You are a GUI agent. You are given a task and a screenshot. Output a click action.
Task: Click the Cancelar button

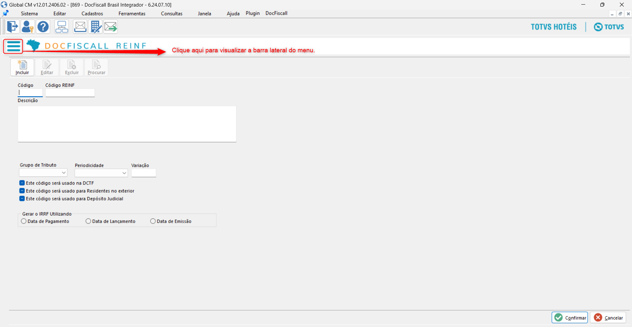click(608, 317)
